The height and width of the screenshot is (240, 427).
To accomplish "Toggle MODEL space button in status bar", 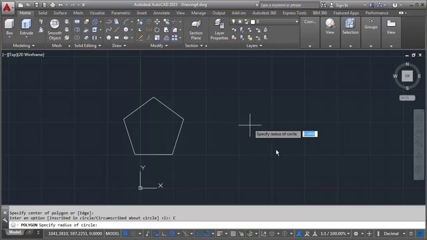I will click(113, 233).
